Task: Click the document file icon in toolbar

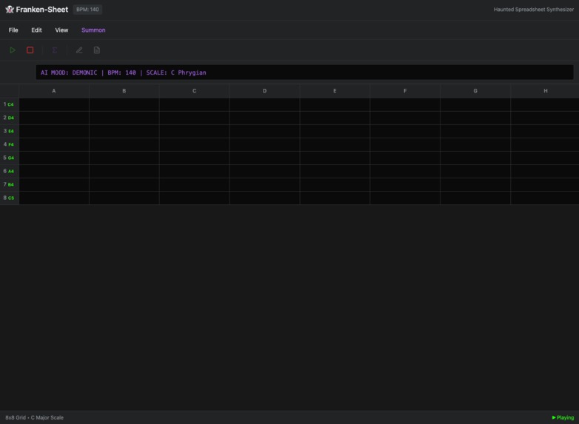Action: click(97, 50)
